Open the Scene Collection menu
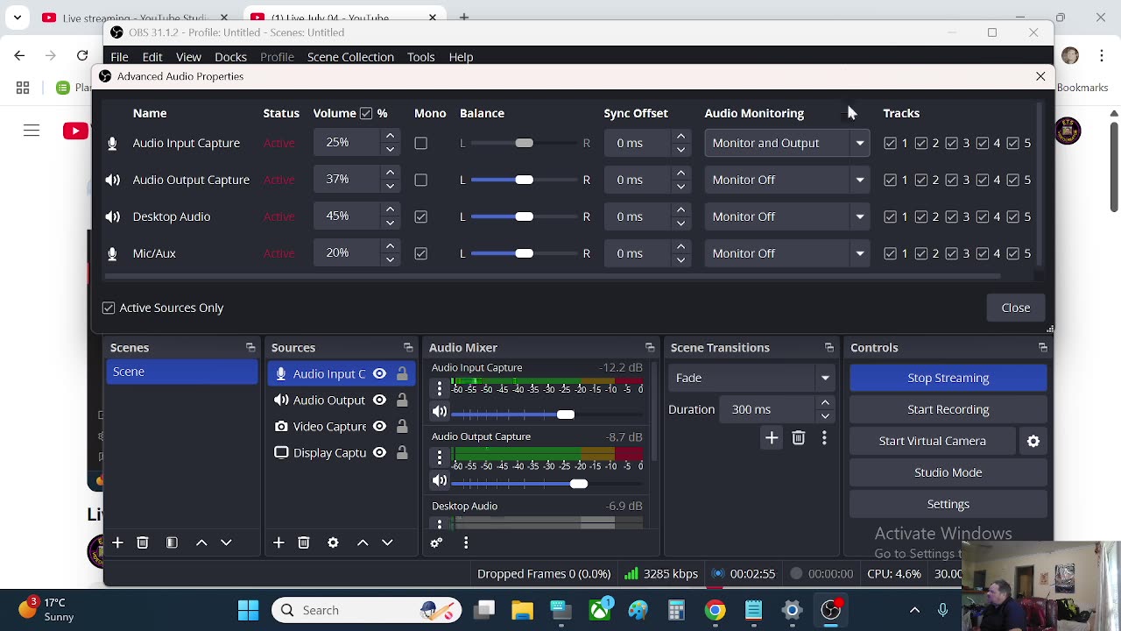 (x=350, y=57)
